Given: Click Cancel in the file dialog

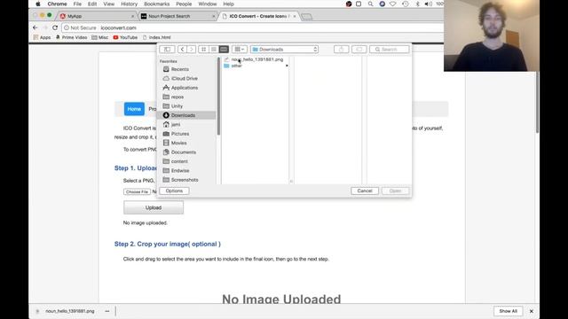Looking at the screenshot, I should point(365,191).
